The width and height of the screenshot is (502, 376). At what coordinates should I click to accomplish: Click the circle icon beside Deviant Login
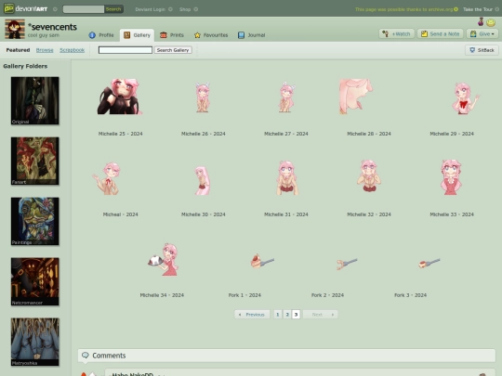click(x=170, y=9)
